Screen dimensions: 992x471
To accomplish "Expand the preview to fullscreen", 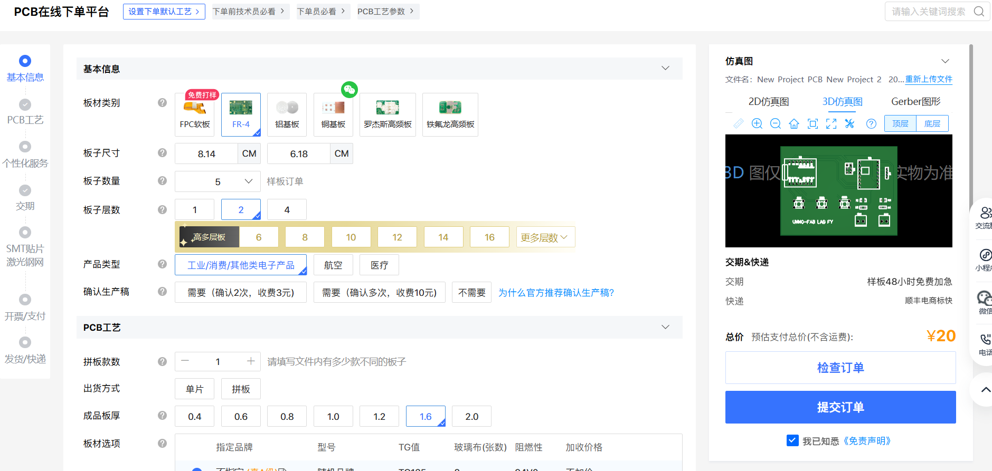I will point(832,123).
